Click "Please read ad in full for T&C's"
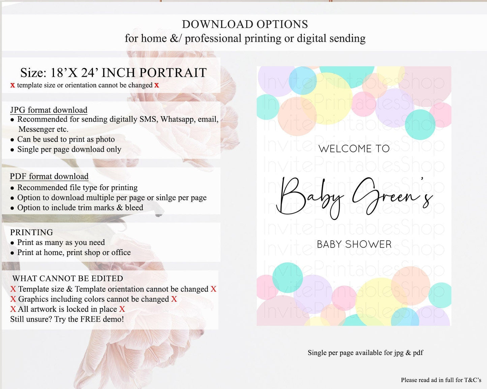487x389 pixels. tap(441, 380)
